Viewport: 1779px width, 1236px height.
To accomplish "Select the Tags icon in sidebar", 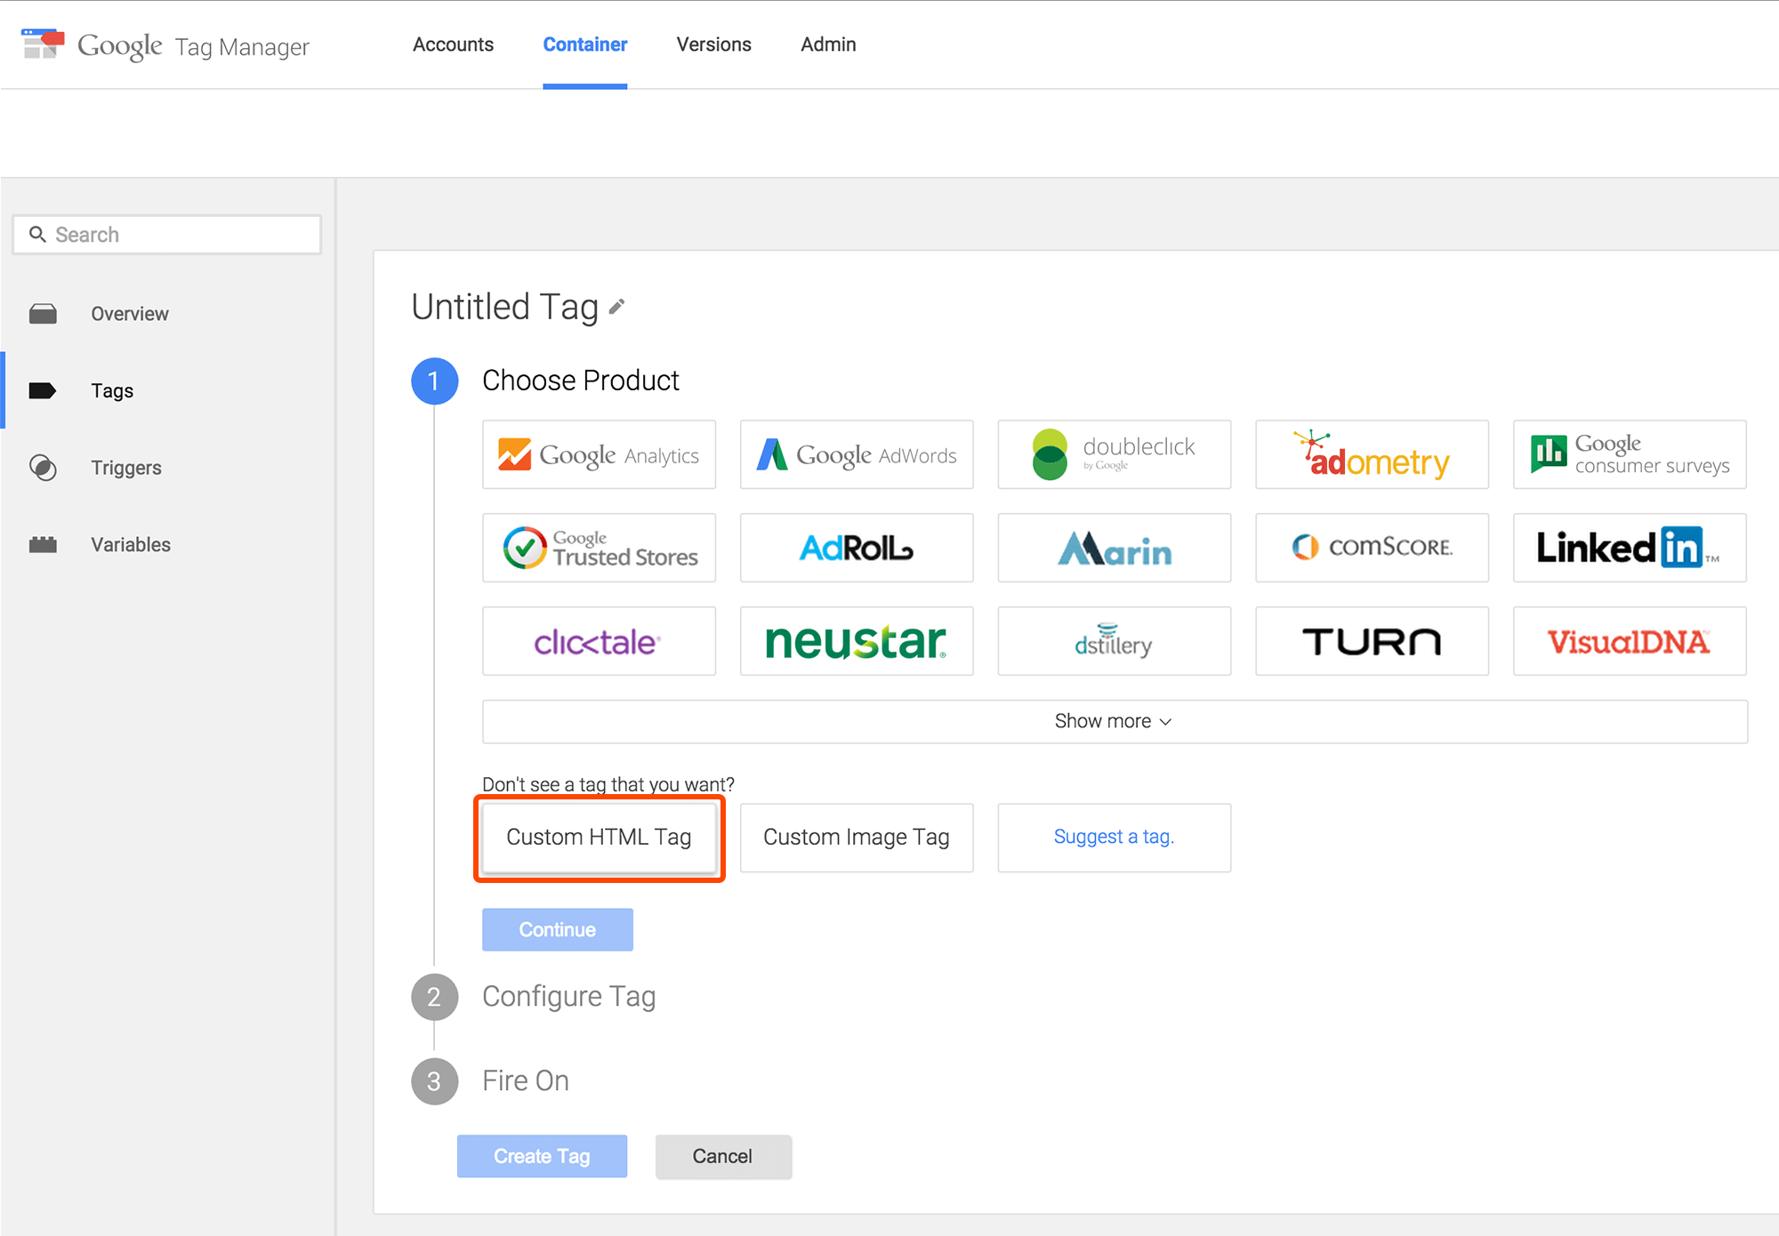I will [x=43, y=390].
